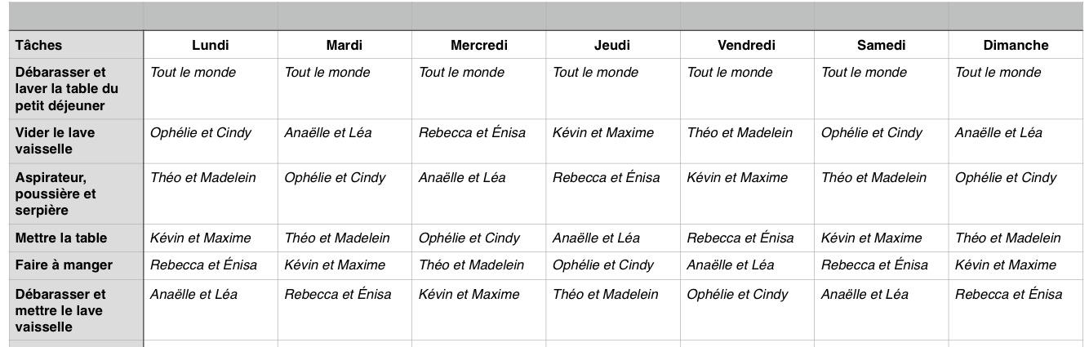This screenshot has height=347, width=1089.
Task: Click Jeudi's 'Théo et Madelein' bottom-row cell
Action: 613,309
